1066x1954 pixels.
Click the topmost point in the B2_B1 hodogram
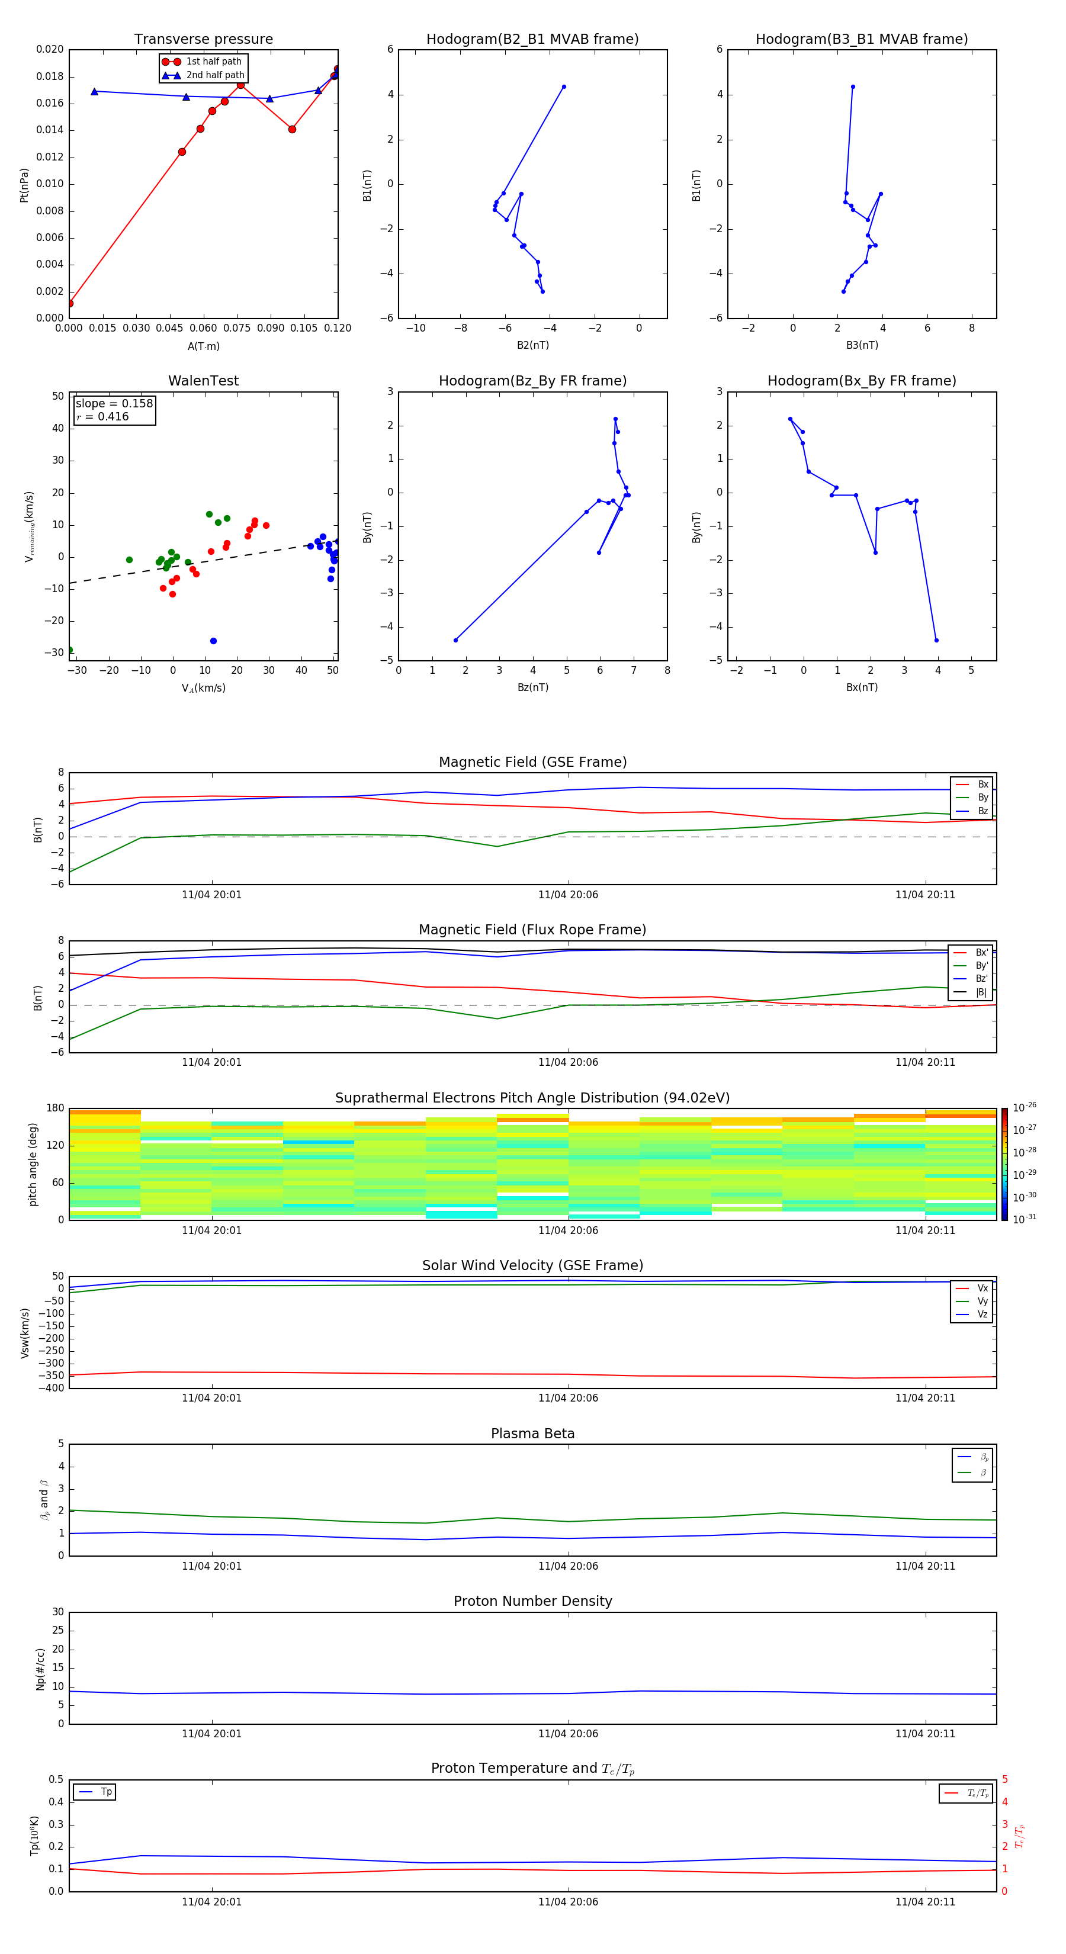[564, 86]
